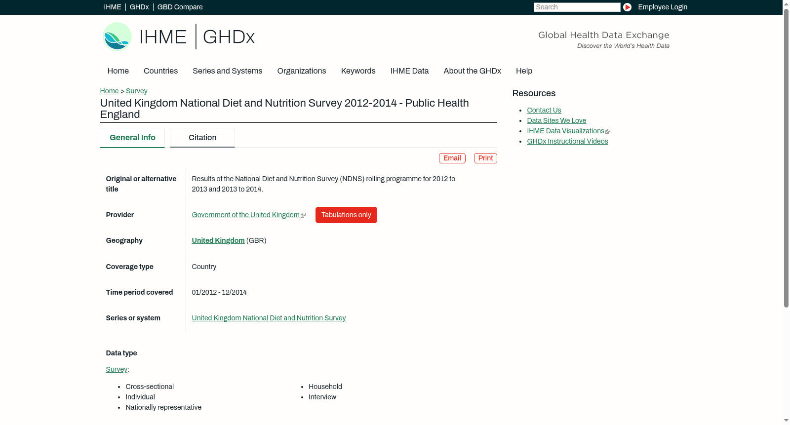This screenshot has width=790, height=425.
Task: Click the Resources sidebar heading
Action: point(534,93)
